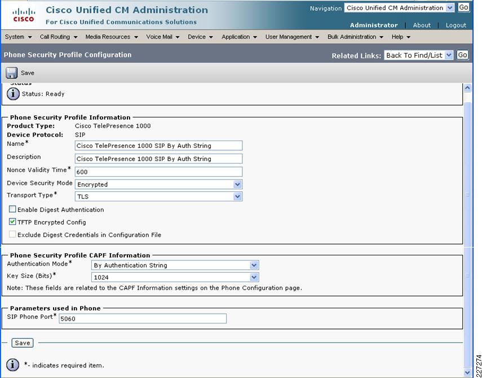
Task: Open the Authentication Mode dropdown
Action: 175,265
